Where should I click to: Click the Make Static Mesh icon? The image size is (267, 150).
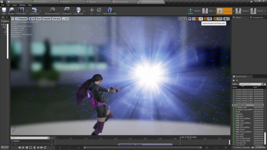pyautogui.click(x=110, y=10)
